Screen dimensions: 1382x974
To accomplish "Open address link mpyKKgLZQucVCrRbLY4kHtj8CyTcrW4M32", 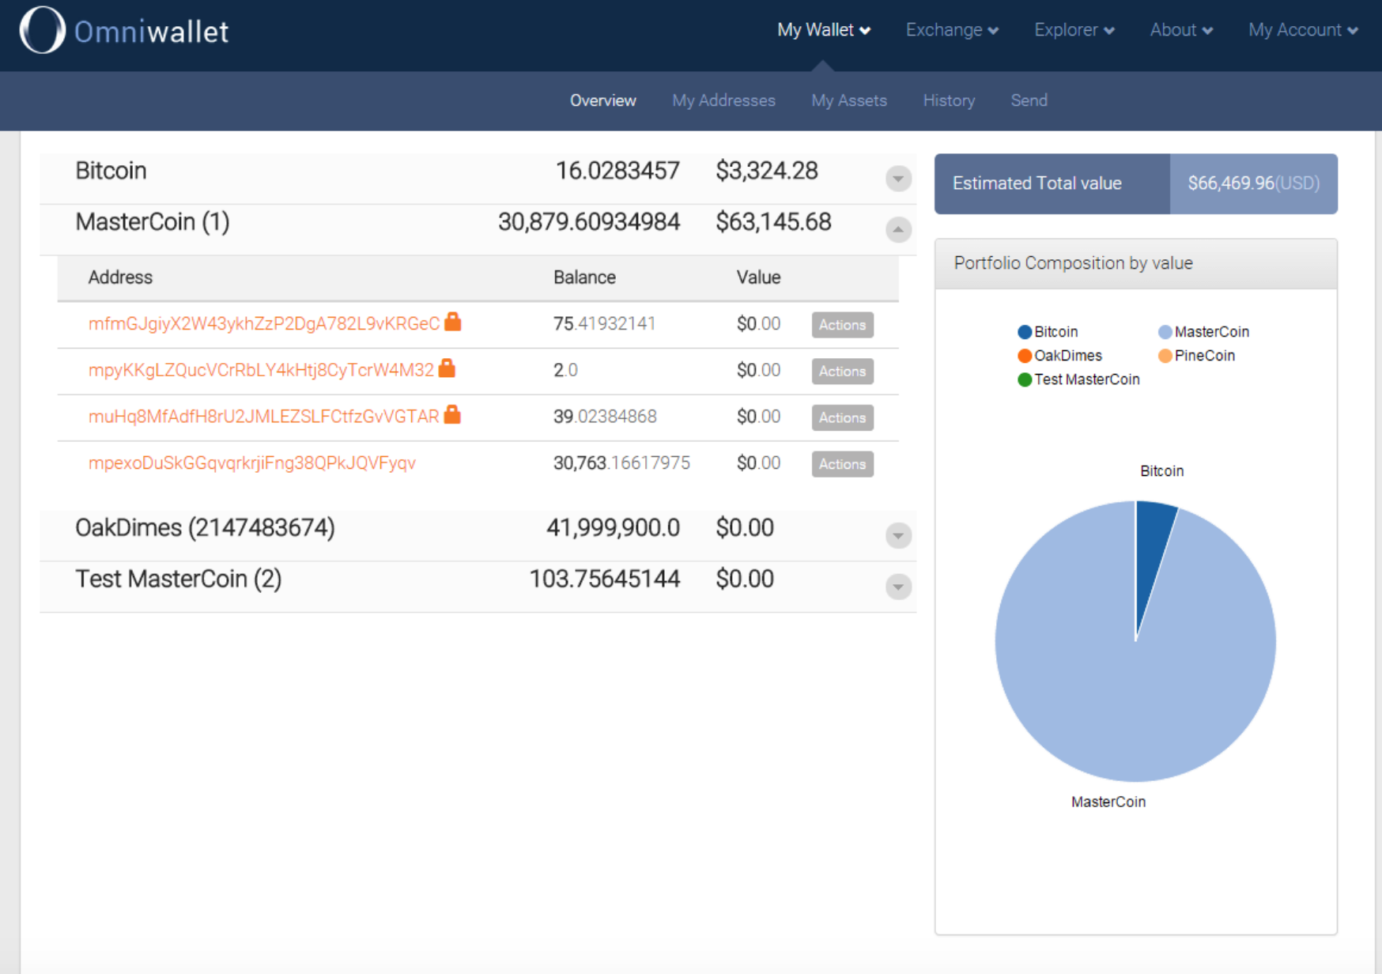I will [261, 370].
